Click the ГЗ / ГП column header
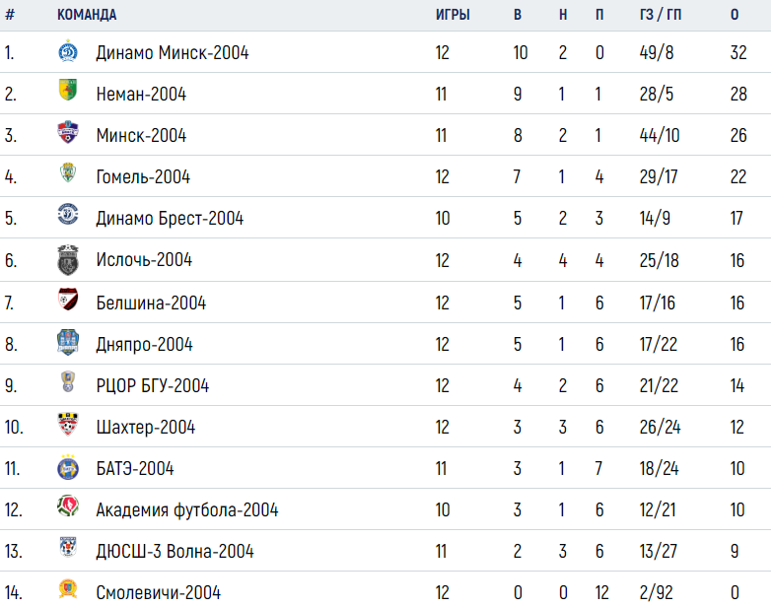The image size is (771, 607). click(661, 15)
